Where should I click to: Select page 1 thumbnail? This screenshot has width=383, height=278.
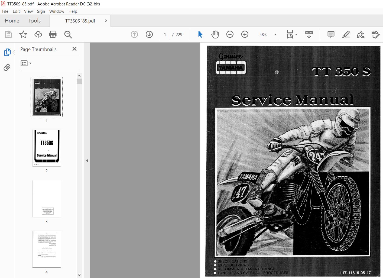pos(47,97)
